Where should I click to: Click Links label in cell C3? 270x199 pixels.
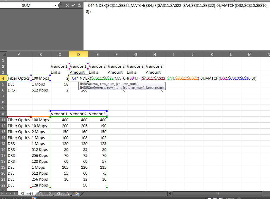point(60,72)
